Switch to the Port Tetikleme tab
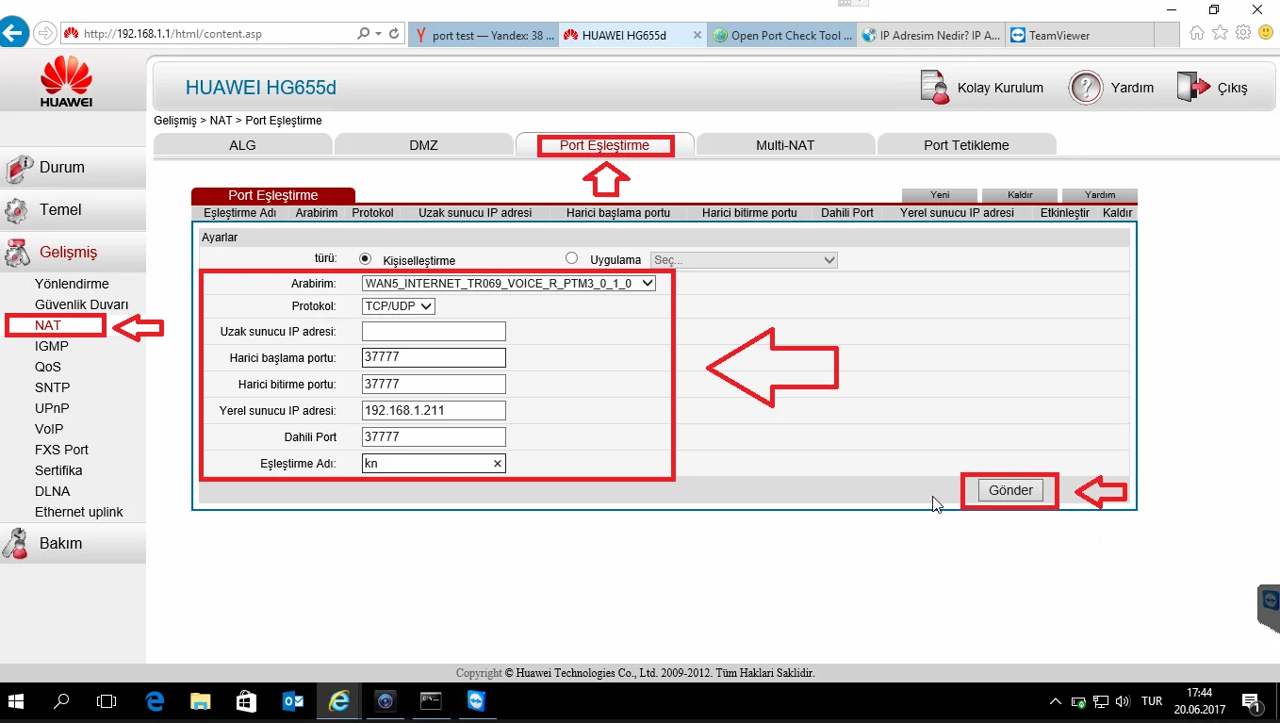The image size is (1280, 723). pos(966,145)
